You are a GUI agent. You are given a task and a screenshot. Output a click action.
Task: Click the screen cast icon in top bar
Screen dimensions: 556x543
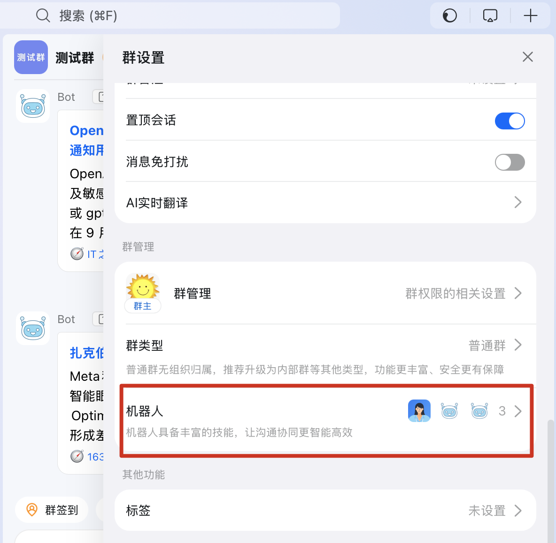490,15
